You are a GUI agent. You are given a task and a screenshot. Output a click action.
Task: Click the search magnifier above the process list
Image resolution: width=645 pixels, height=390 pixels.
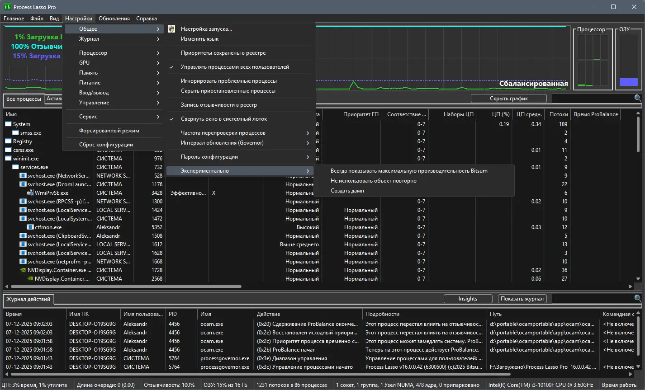[637, 98]
